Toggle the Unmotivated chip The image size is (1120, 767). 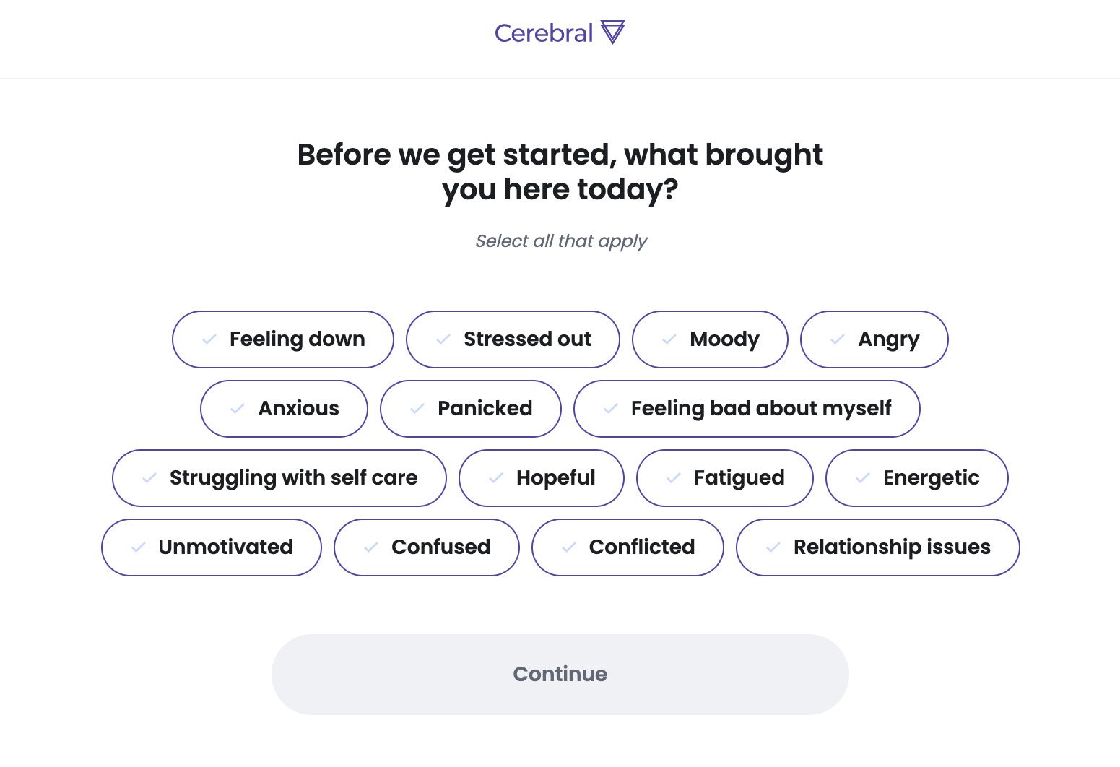212,547
